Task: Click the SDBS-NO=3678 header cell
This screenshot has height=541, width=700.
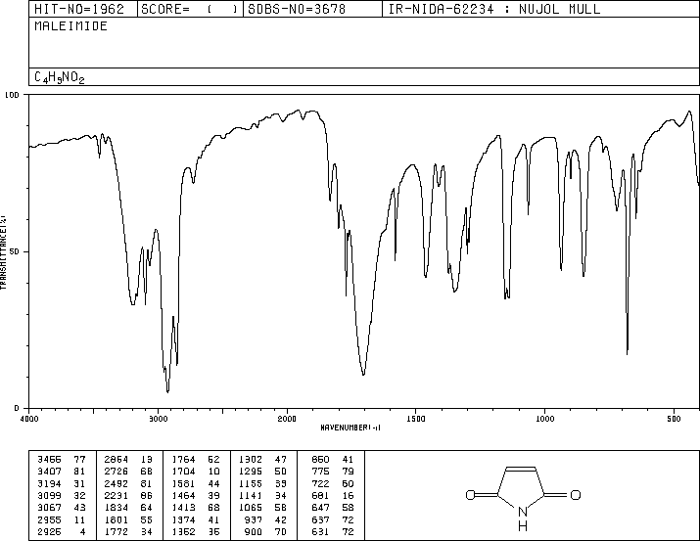Action: click(312, 9)
